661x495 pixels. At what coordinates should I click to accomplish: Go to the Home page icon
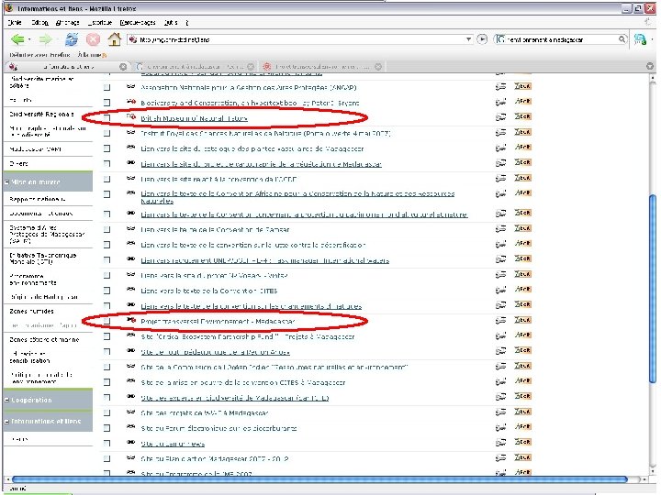115,39
